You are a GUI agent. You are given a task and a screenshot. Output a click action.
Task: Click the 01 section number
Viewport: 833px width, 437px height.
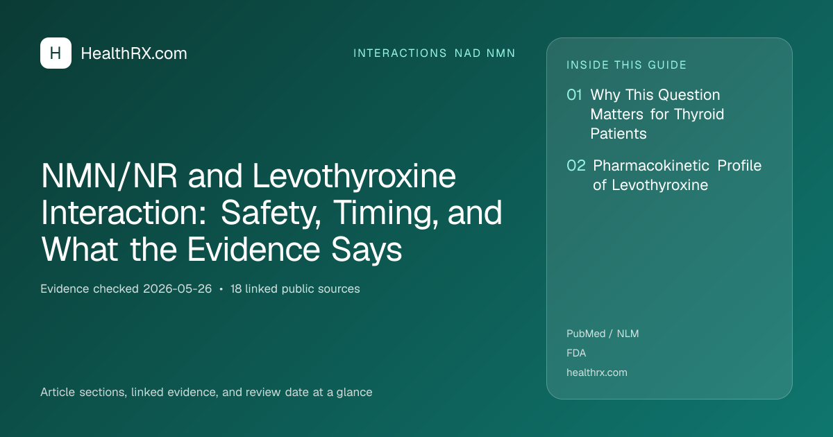(x=574, y=94)
